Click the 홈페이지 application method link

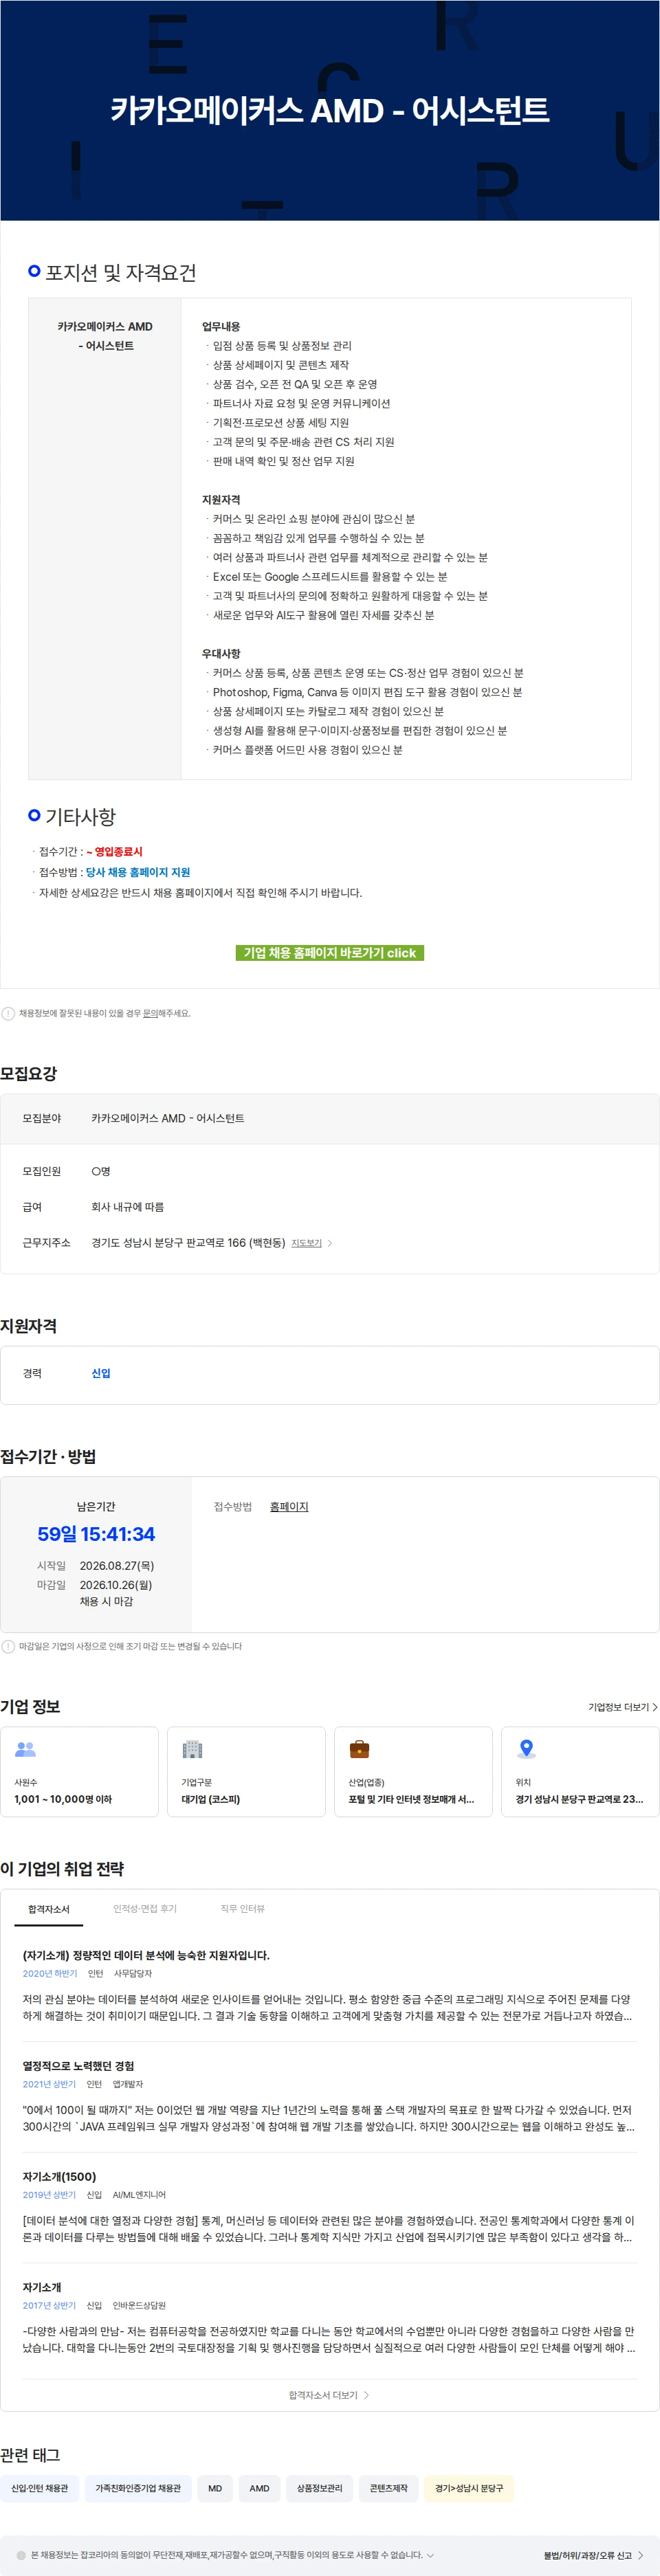[x=289, y=1506]
